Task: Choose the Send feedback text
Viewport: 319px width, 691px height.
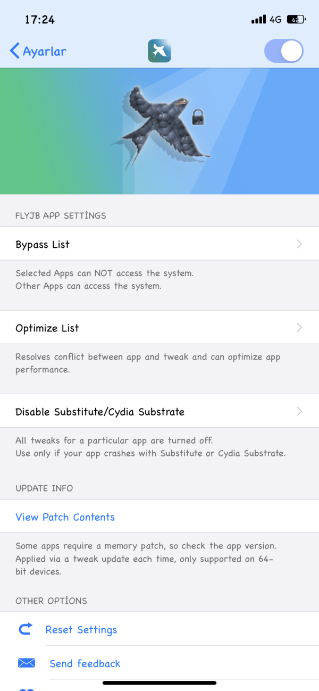Action: [x=85, y=663]
